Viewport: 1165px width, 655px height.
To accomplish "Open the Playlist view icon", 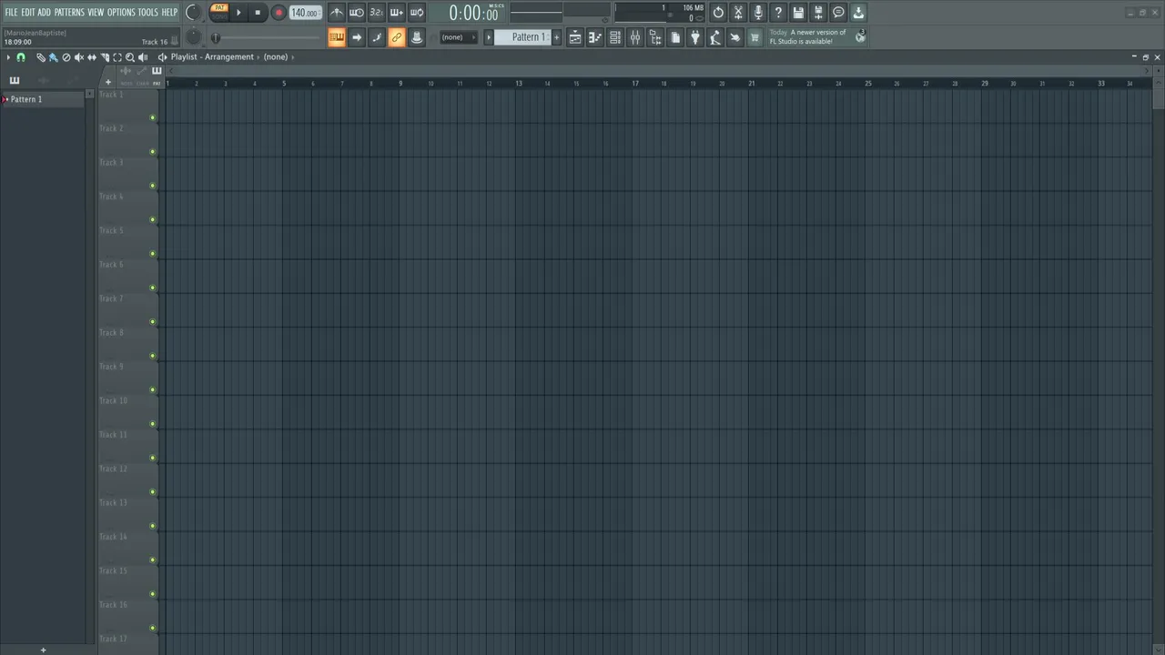I will (x=575, y=37).
